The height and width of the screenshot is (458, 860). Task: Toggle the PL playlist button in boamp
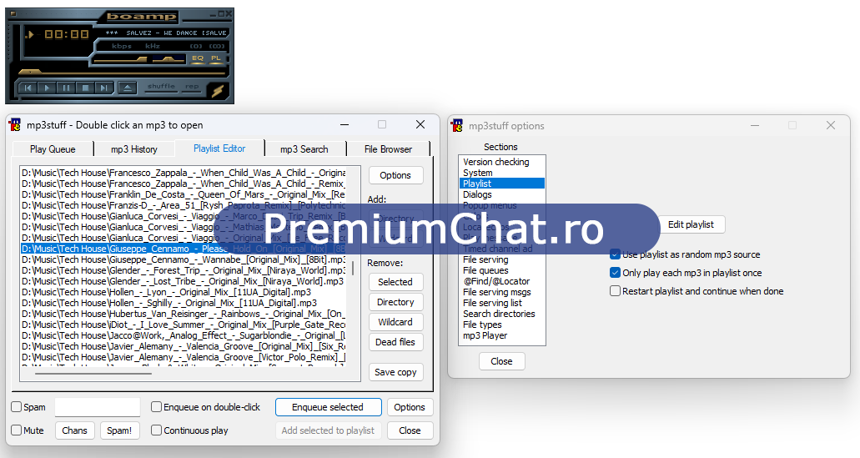216,58
